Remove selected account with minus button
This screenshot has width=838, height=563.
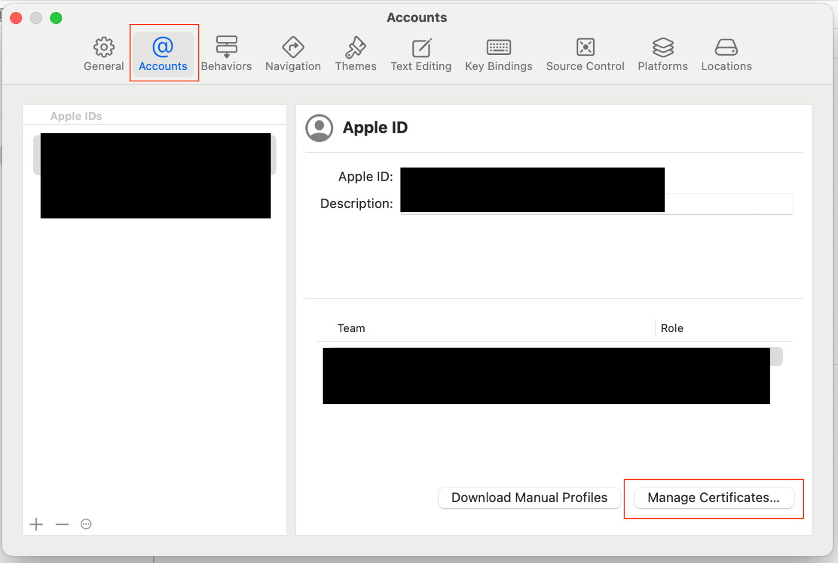click(62, 524)
